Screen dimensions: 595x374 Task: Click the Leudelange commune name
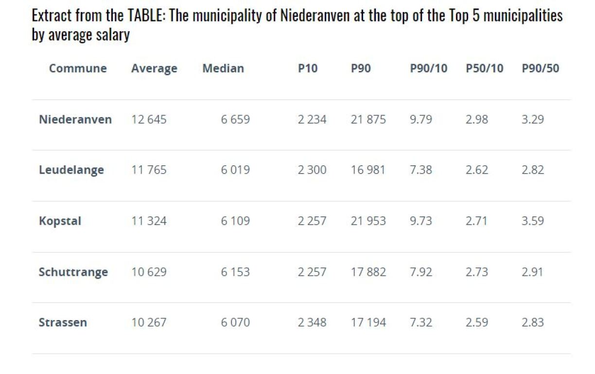tap(71, 170)
